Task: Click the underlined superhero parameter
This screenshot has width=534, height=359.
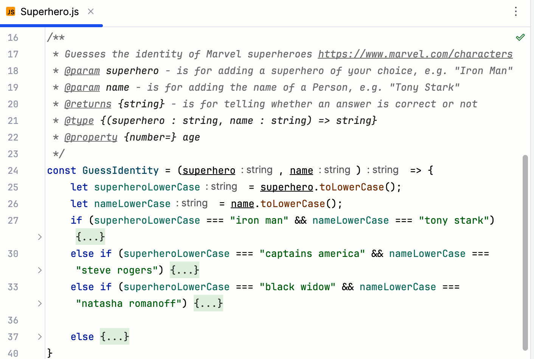Action: 208,170
